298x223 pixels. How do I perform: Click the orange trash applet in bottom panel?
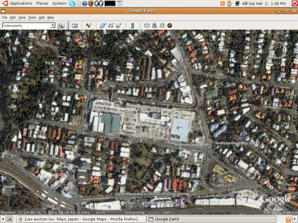288,219
